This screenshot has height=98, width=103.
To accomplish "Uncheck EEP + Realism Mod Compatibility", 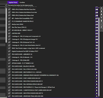I will pos(9,18).
